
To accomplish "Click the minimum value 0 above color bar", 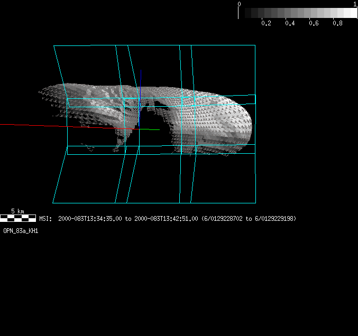I will click(240, 4).
